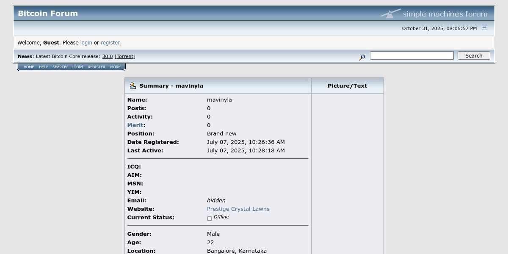Open the SEARCH menu tab
Screen dimensions: 508x254
[x=60, y=67]
